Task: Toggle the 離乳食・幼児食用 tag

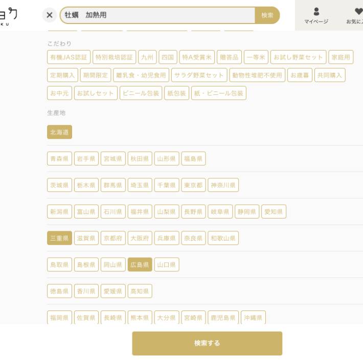Action: (x=141, y=75)
